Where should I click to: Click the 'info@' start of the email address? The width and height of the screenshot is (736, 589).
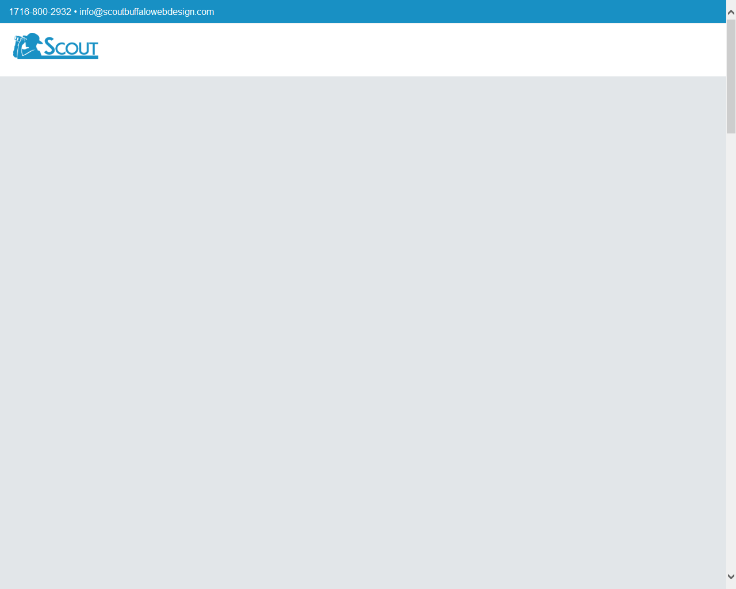[91, 12]
